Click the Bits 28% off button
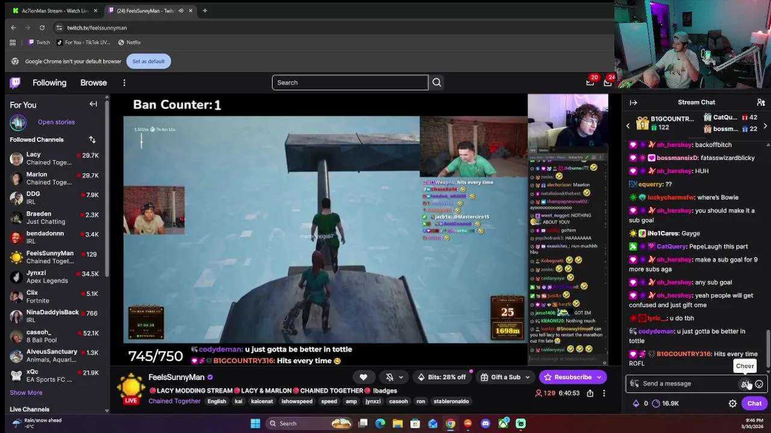Viewport: 771px width, 433px height. [442, 377]
